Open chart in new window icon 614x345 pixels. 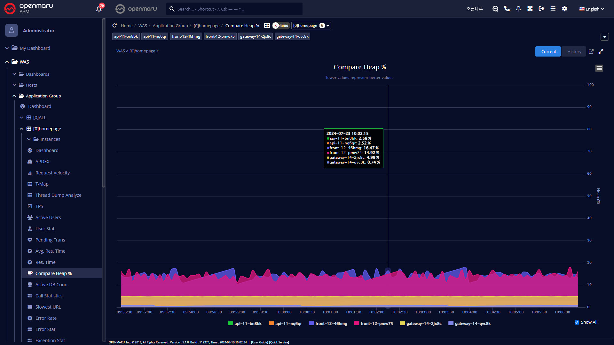[x=591, y=51]
